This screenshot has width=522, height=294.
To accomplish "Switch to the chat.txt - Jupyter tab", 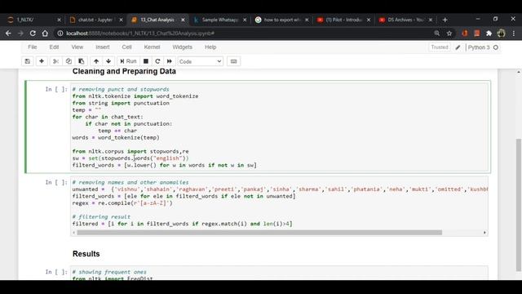I will click(95, 20).
